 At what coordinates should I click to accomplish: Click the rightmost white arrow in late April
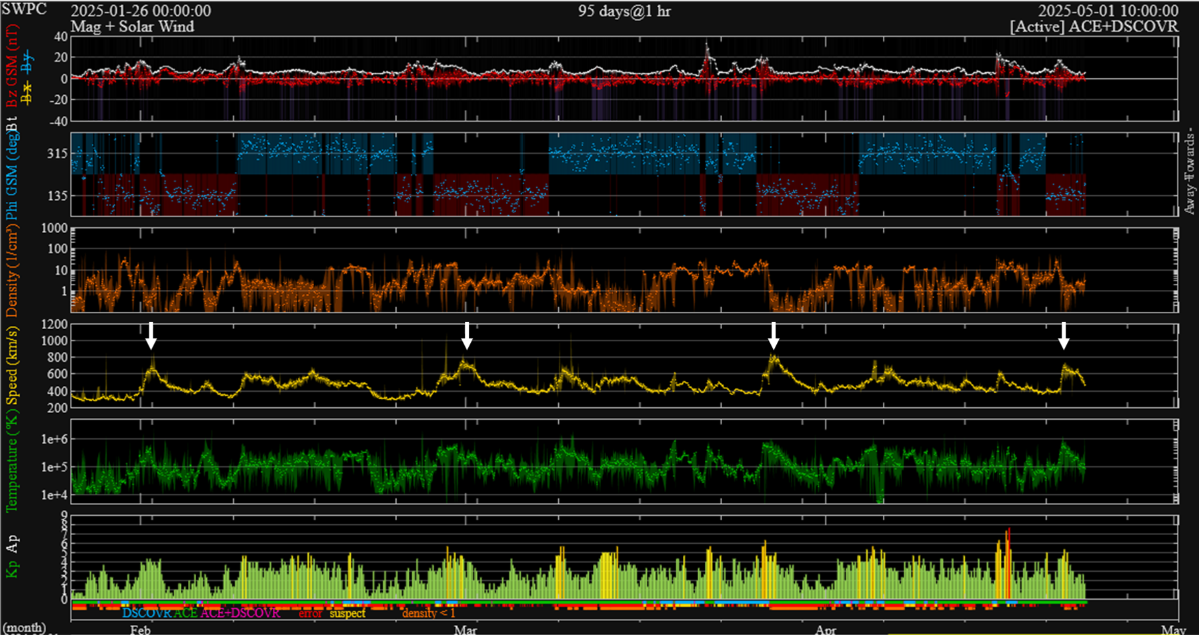(1064, 335)
